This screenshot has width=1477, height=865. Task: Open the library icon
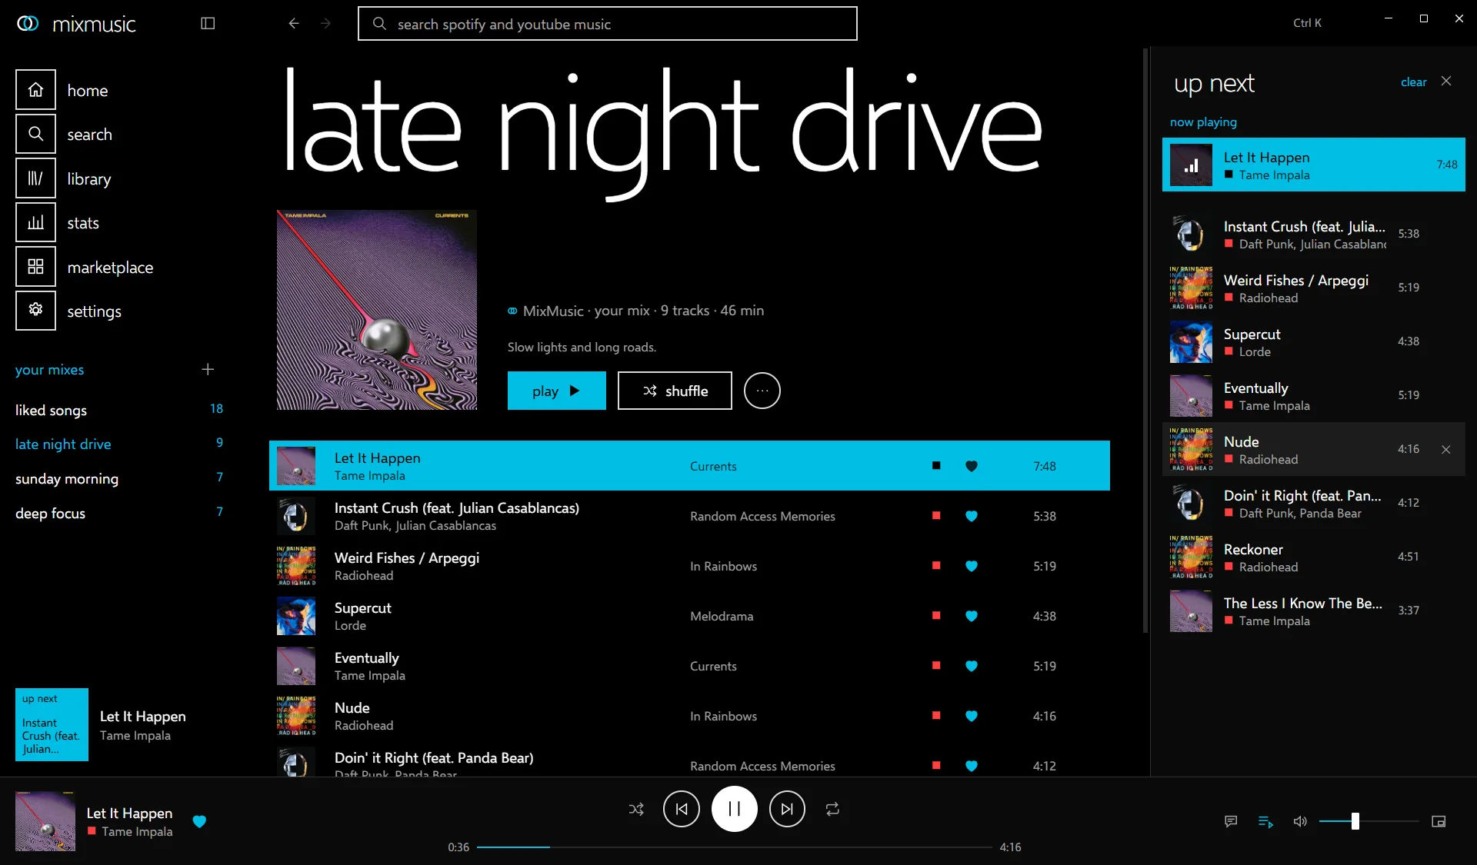coord(35,178)
